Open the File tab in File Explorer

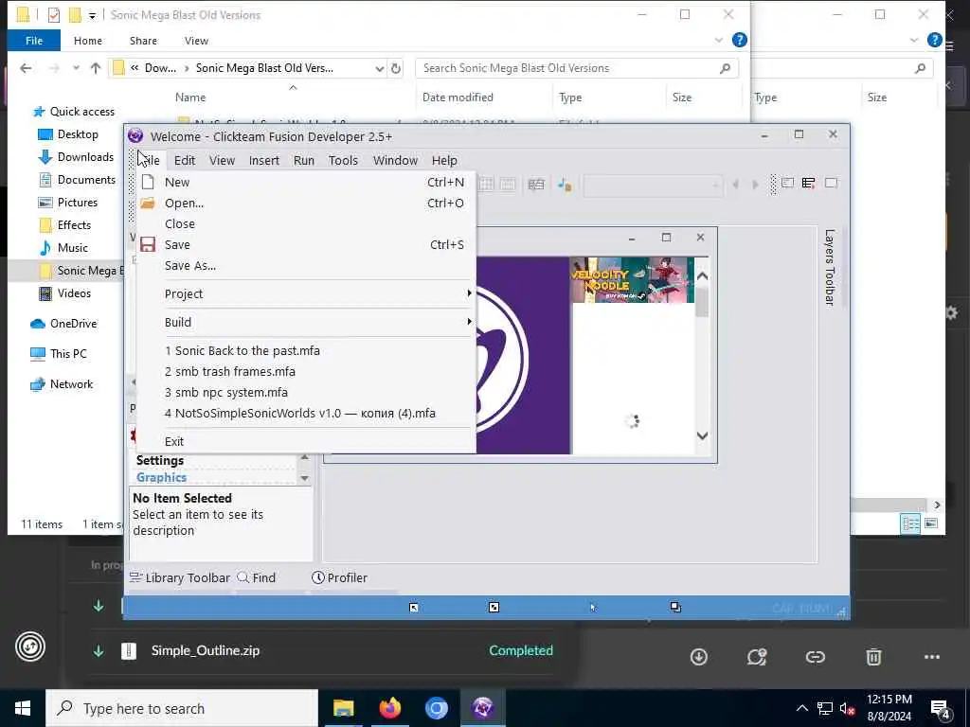pyautogui.click(x=34, y=41)
